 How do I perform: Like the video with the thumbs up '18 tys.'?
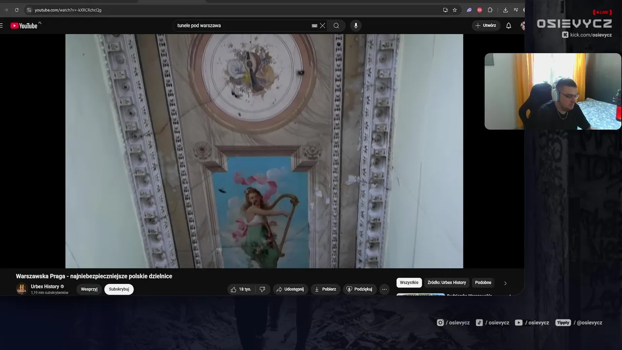click(241, 289)
